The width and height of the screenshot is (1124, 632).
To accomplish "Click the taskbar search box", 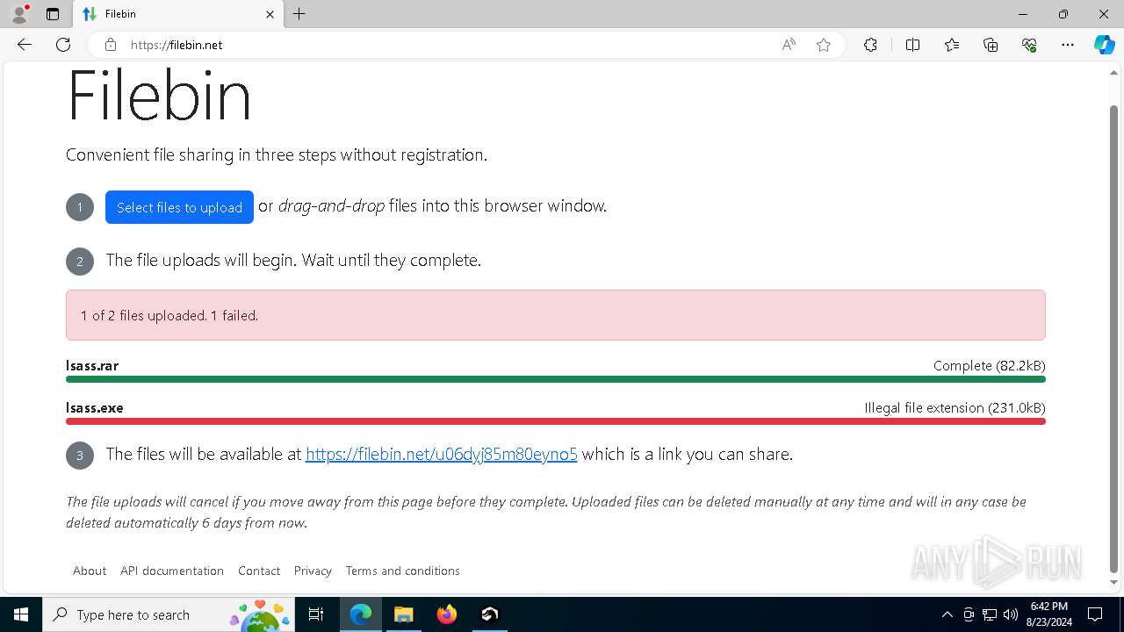I will point(169,614).
